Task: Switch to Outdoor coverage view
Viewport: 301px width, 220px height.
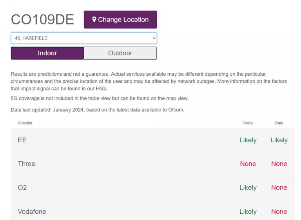Action: pos(120,53)
